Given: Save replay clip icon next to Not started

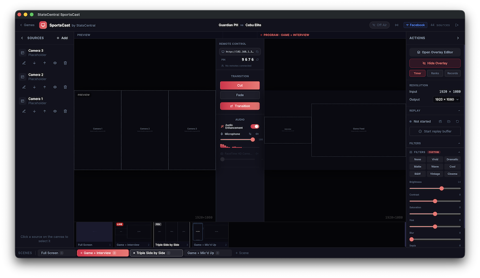Looking at the screenshot, I should coord(440,121).
